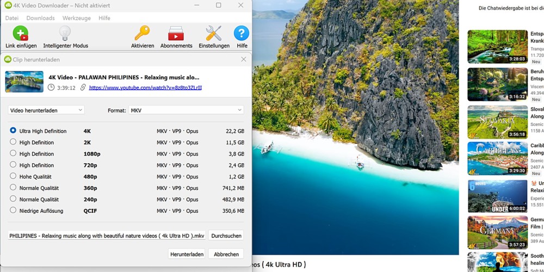Click the output file path field

(x=107, y=236)
